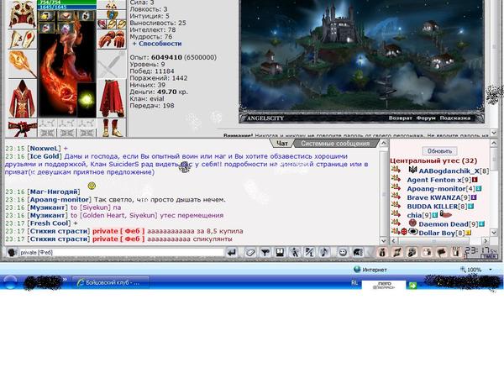This screenshot has width=504, height=378.
Task: Send chat message with the enter arrow icon
Action: click(232, 253)
